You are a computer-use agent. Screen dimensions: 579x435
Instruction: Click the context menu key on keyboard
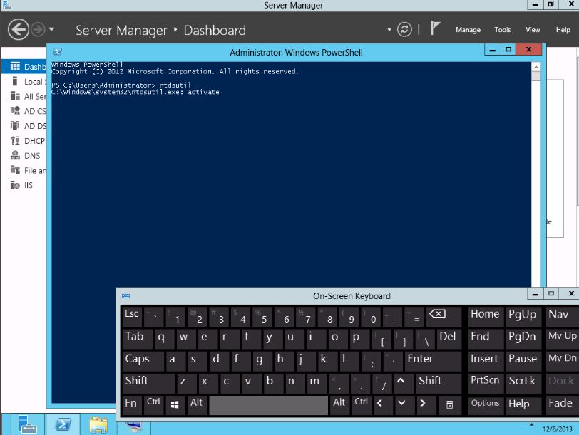(x=450, y=405)
